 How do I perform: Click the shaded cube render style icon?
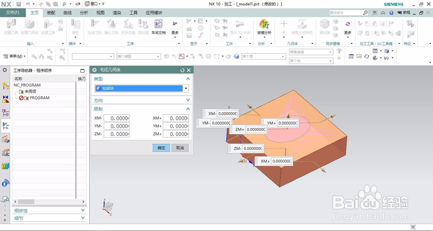tap(387, 51)
